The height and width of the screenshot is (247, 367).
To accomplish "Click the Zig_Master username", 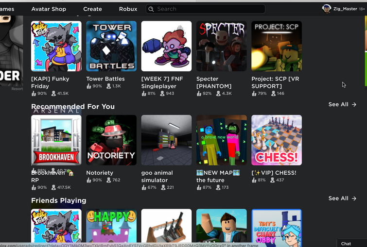I will click(x=345, y=9).
